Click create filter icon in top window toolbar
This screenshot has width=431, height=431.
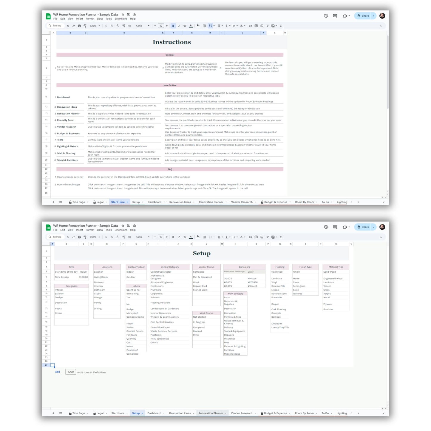point(268,26)
